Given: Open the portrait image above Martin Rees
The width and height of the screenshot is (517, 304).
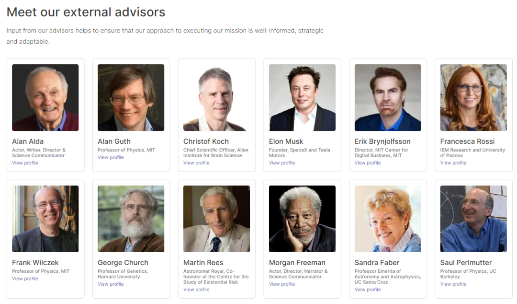Looking at the screenshot, I should 216,219.
